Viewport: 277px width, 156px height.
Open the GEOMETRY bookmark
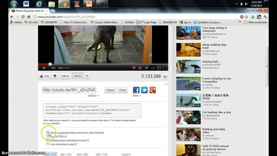(x=49, y=23)
